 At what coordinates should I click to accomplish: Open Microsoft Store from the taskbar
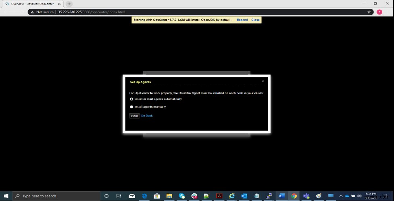[x=156, y=196]
